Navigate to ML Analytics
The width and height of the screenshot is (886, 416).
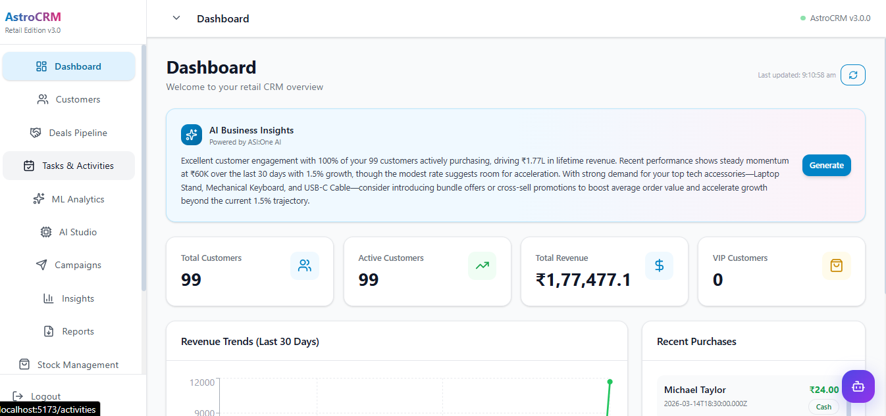[68, 199]
